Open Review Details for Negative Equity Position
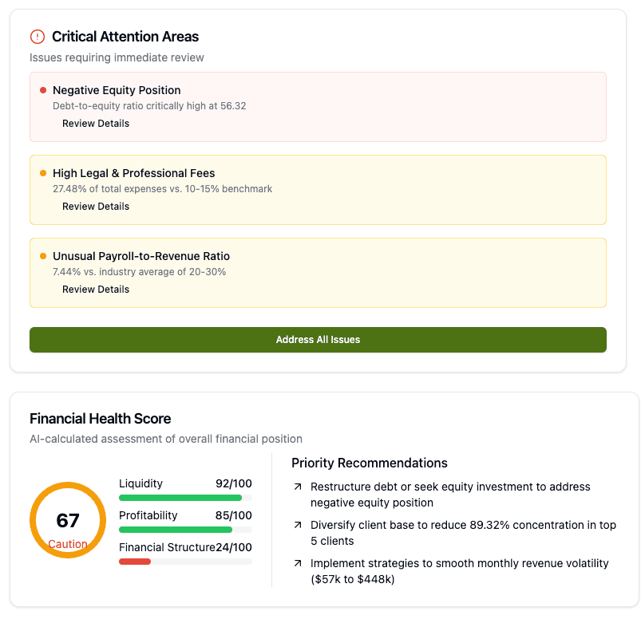The width and height of the screenshot is (641, 619). click(95, 124)
